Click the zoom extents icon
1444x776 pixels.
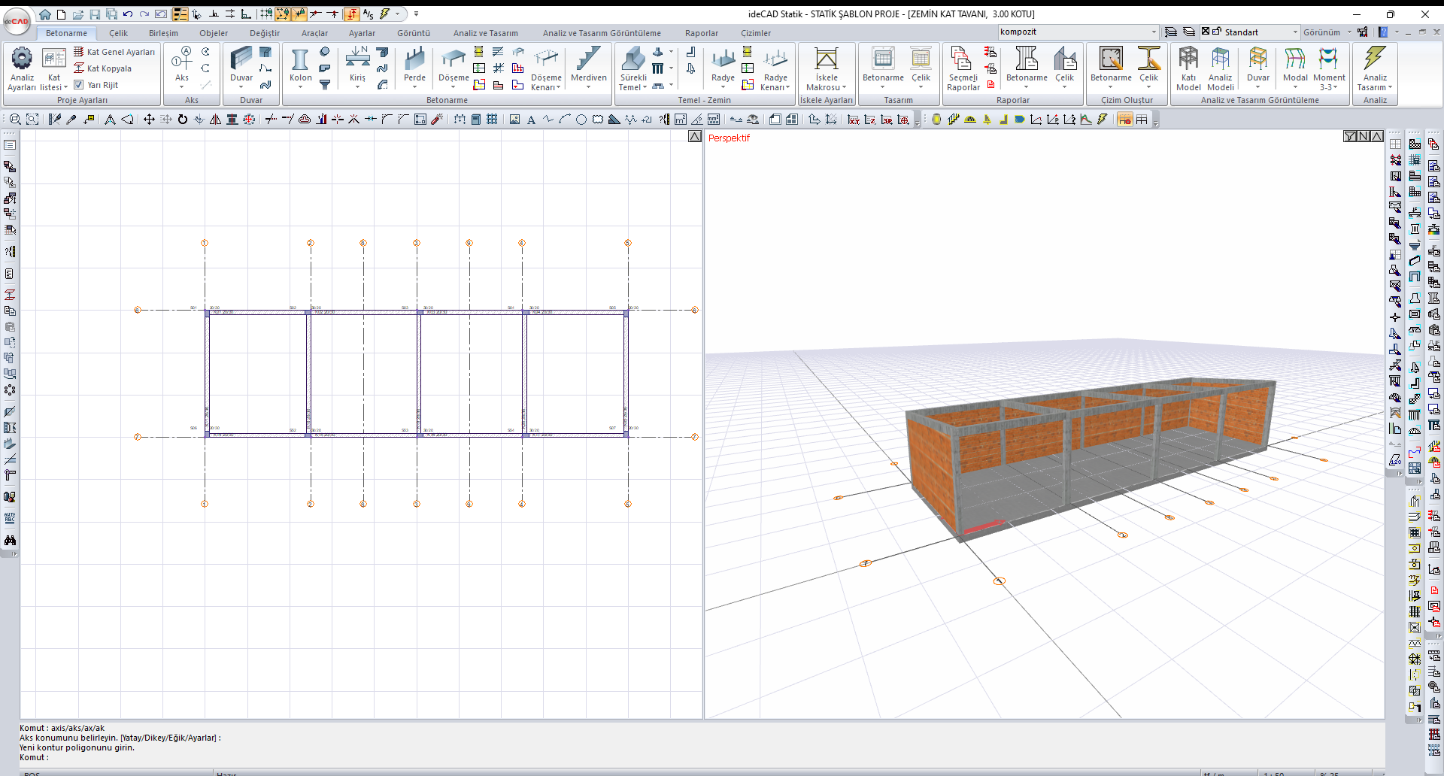point(32,120)
